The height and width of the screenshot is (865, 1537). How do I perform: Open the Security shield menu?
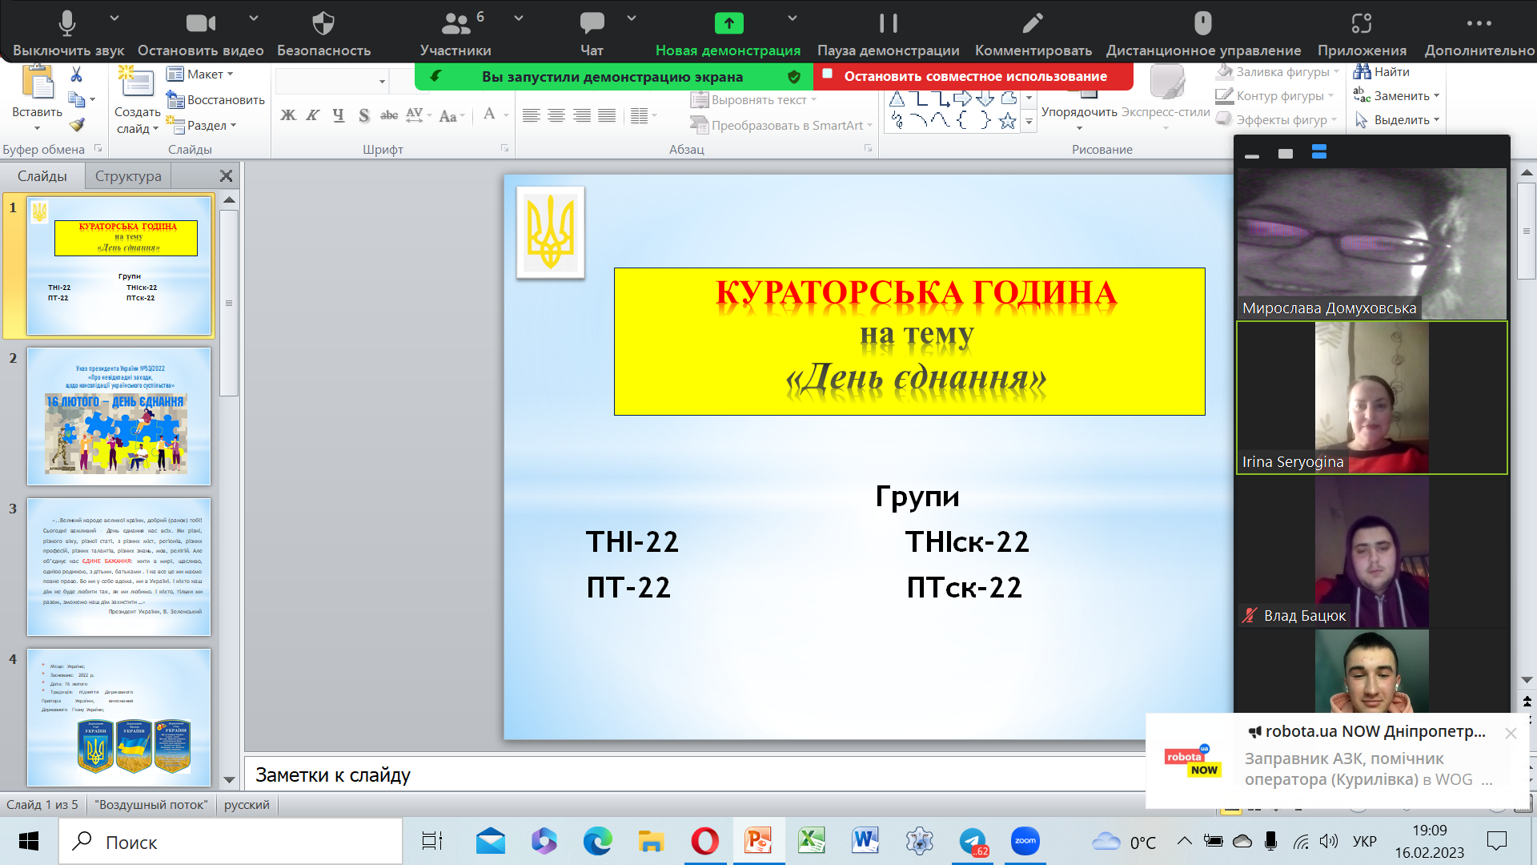coord(323,24)
